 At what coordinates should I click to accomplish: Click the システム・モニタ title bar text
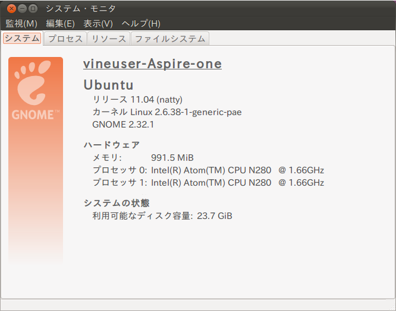(81, 9)
